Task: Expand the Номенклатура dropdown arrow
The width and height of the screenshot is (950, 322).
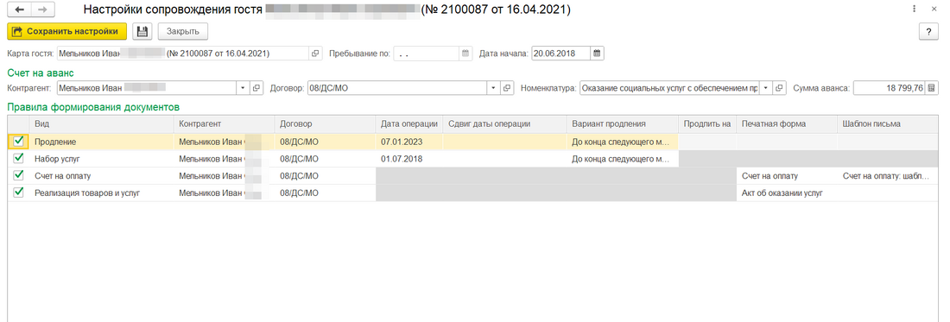Action: pos(767,88)
